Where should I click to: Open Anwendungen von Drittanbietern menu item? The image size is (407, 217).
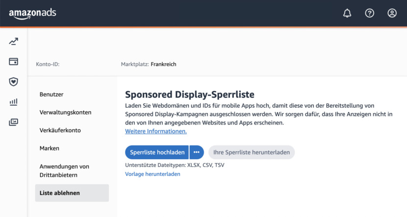point(64,170)
